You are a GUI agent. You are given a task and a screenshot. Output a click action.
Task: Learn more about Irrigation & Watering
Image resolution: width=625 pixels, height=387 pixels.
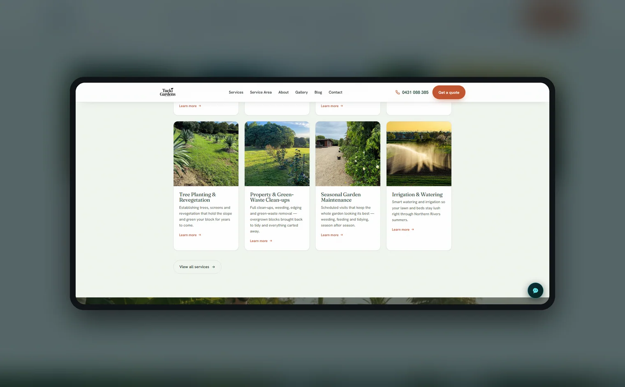tap(403, 229)
